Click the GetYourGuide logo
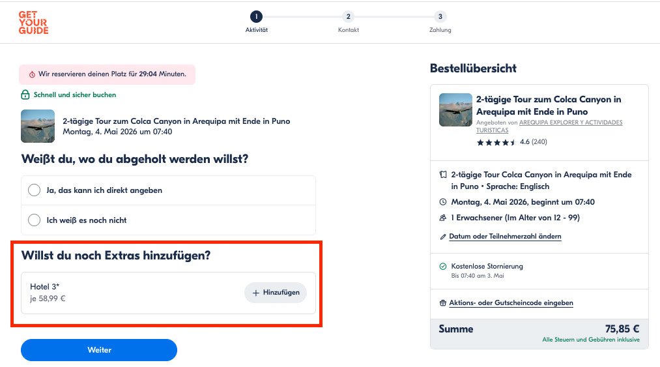This screenshot has height=367, width=660. [33, 22]
